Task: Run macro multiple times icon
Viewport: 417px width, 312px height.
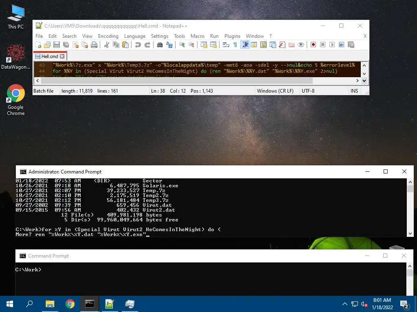Action: point(342,45)
